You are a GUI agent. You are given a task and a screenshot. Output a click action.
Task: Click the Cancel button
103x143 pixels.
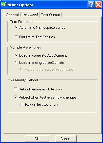tap(66, 139)
